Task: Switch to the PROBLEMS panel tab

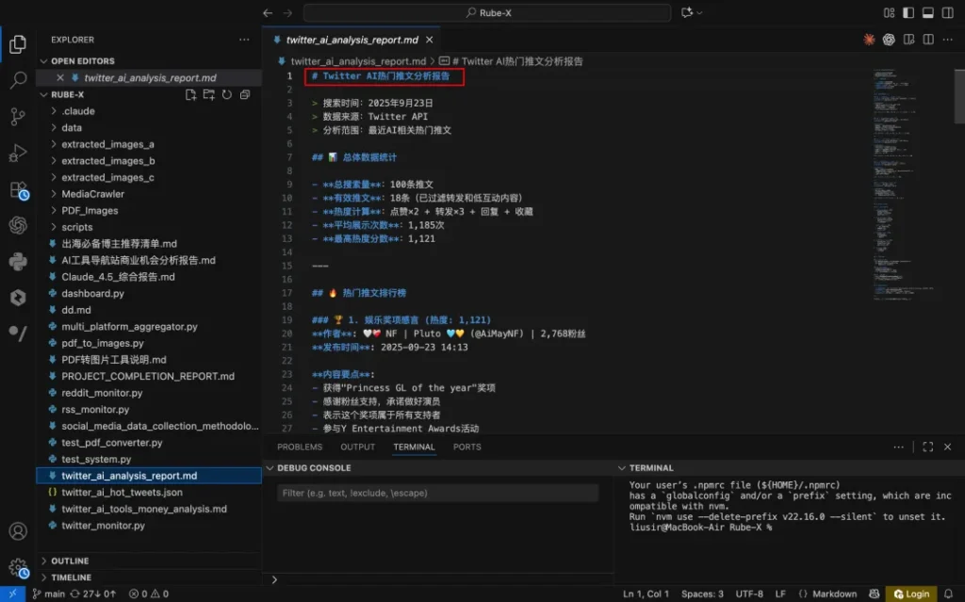Action: [x=300, y=447]
